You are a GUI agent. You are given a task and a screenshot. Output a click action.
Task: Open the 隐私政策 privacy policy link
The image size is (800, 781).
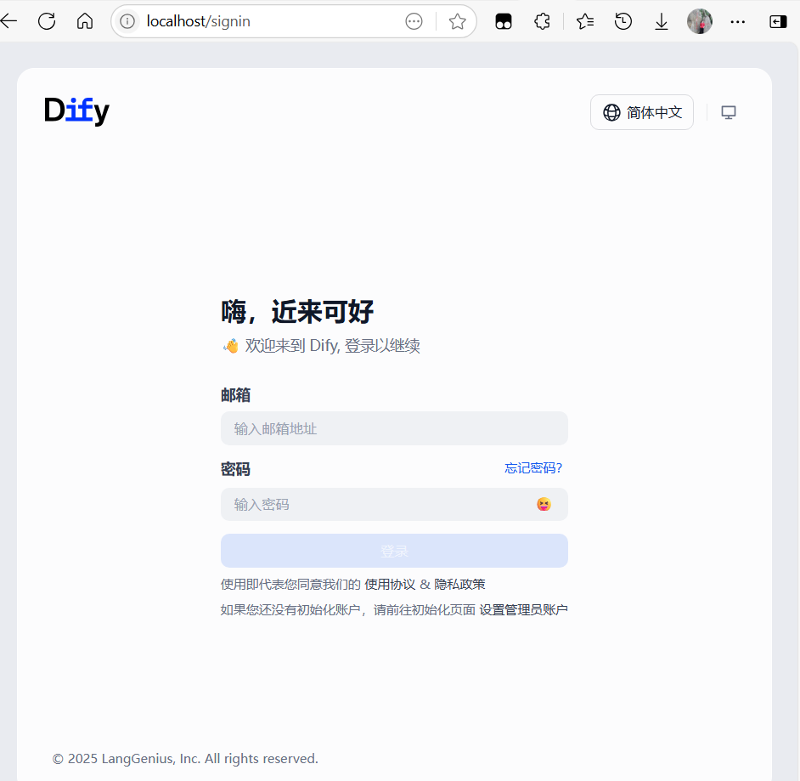click(x=459, y=584)
